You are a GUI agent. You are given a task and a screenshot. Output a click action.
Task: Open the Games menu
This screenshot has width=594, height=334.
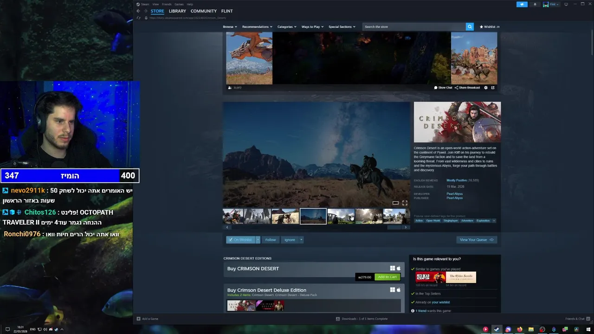(179, 4)
